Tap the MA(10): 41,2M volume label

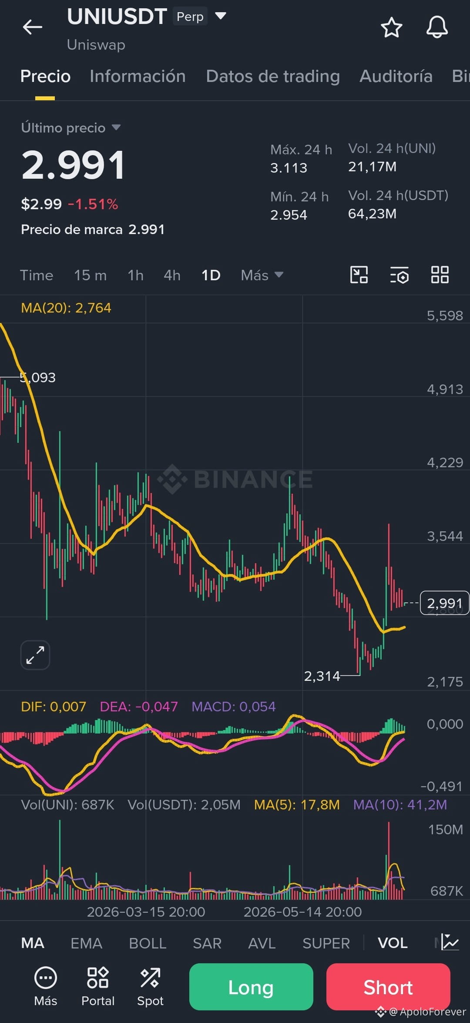point(400,805)
